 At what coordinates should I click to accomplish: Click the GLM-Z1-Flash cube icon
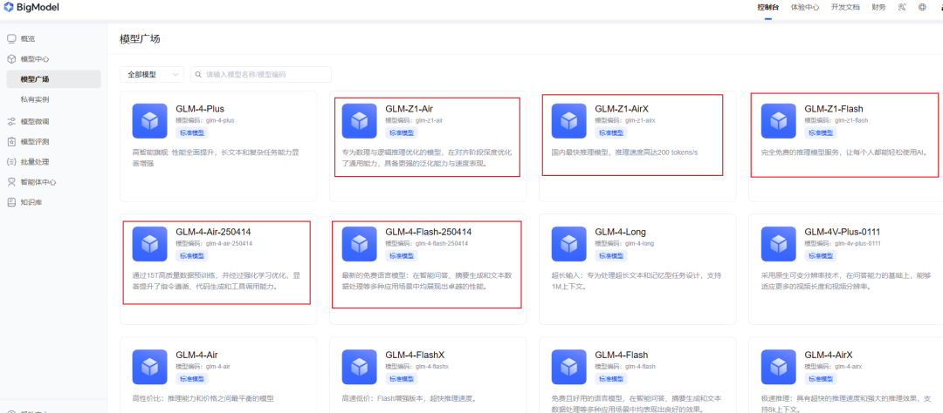click(778, 120)
